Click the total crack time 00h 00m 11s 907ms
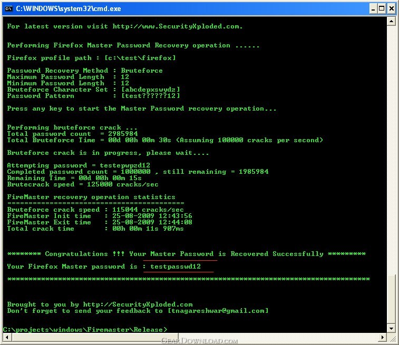 [148, 229]
